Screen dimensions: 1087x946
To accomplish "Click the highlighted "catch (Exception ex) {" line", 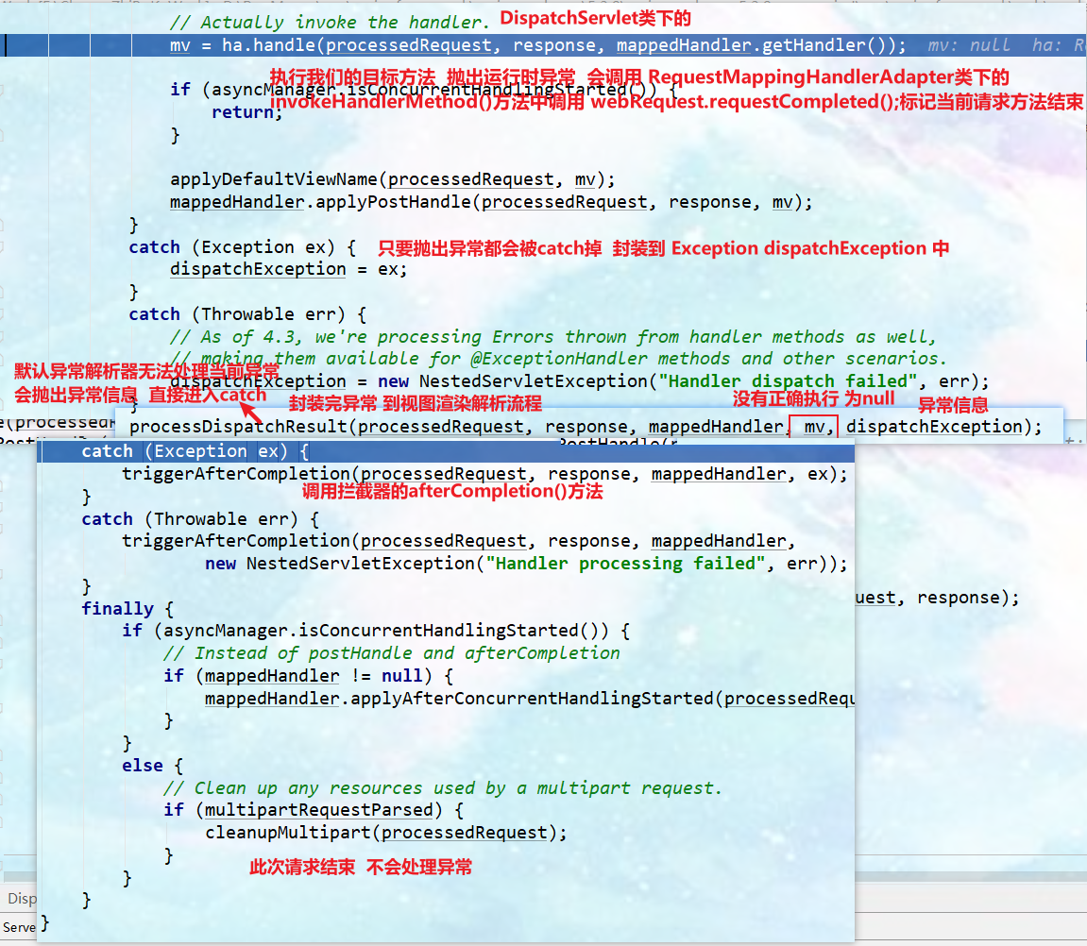I will [446, 452].
